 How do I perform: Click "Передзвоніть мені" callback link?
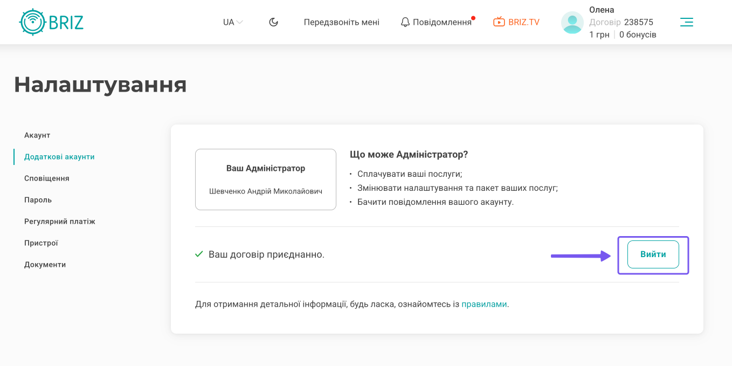point(341,22)
